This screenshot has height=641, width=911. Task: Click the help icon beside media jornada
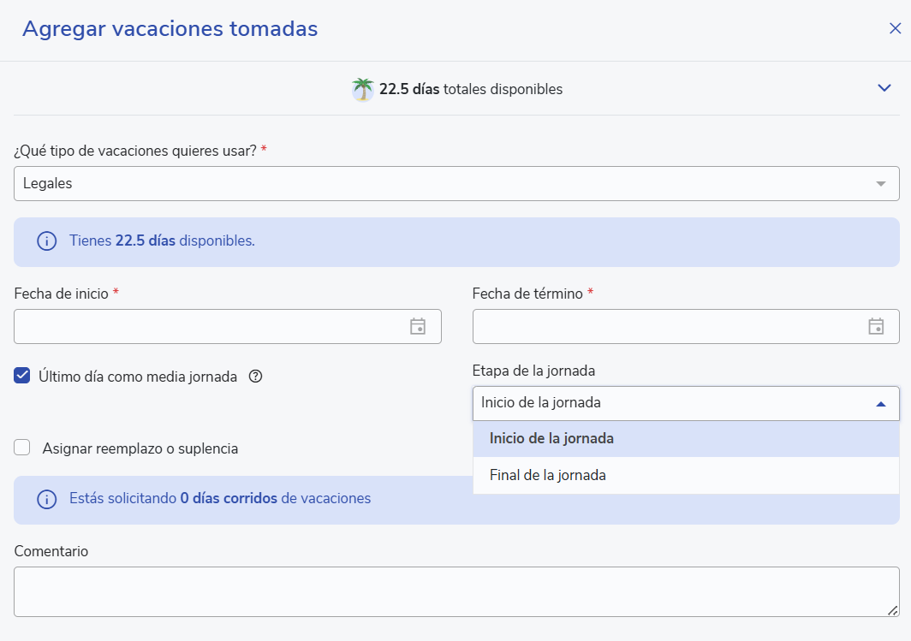pyautogui.click(x=255, y=376)
